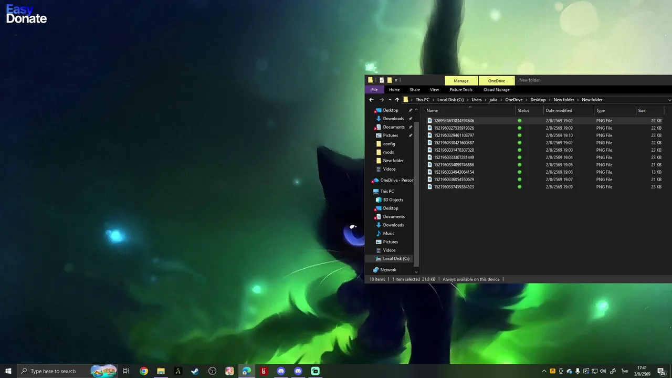Show hidden system tray icons
Image resolution: width=672 pixels, height=378 pixels.
click(x=544, y=371)
